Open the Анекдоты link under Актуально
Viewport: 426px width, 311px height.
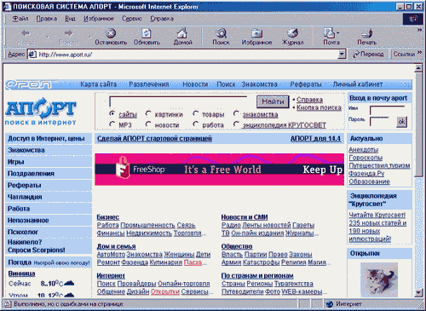click(x=363, y=150)
